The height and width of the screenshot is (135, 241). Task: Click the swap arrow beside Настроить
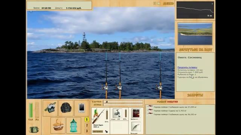[x=106, y=131]
